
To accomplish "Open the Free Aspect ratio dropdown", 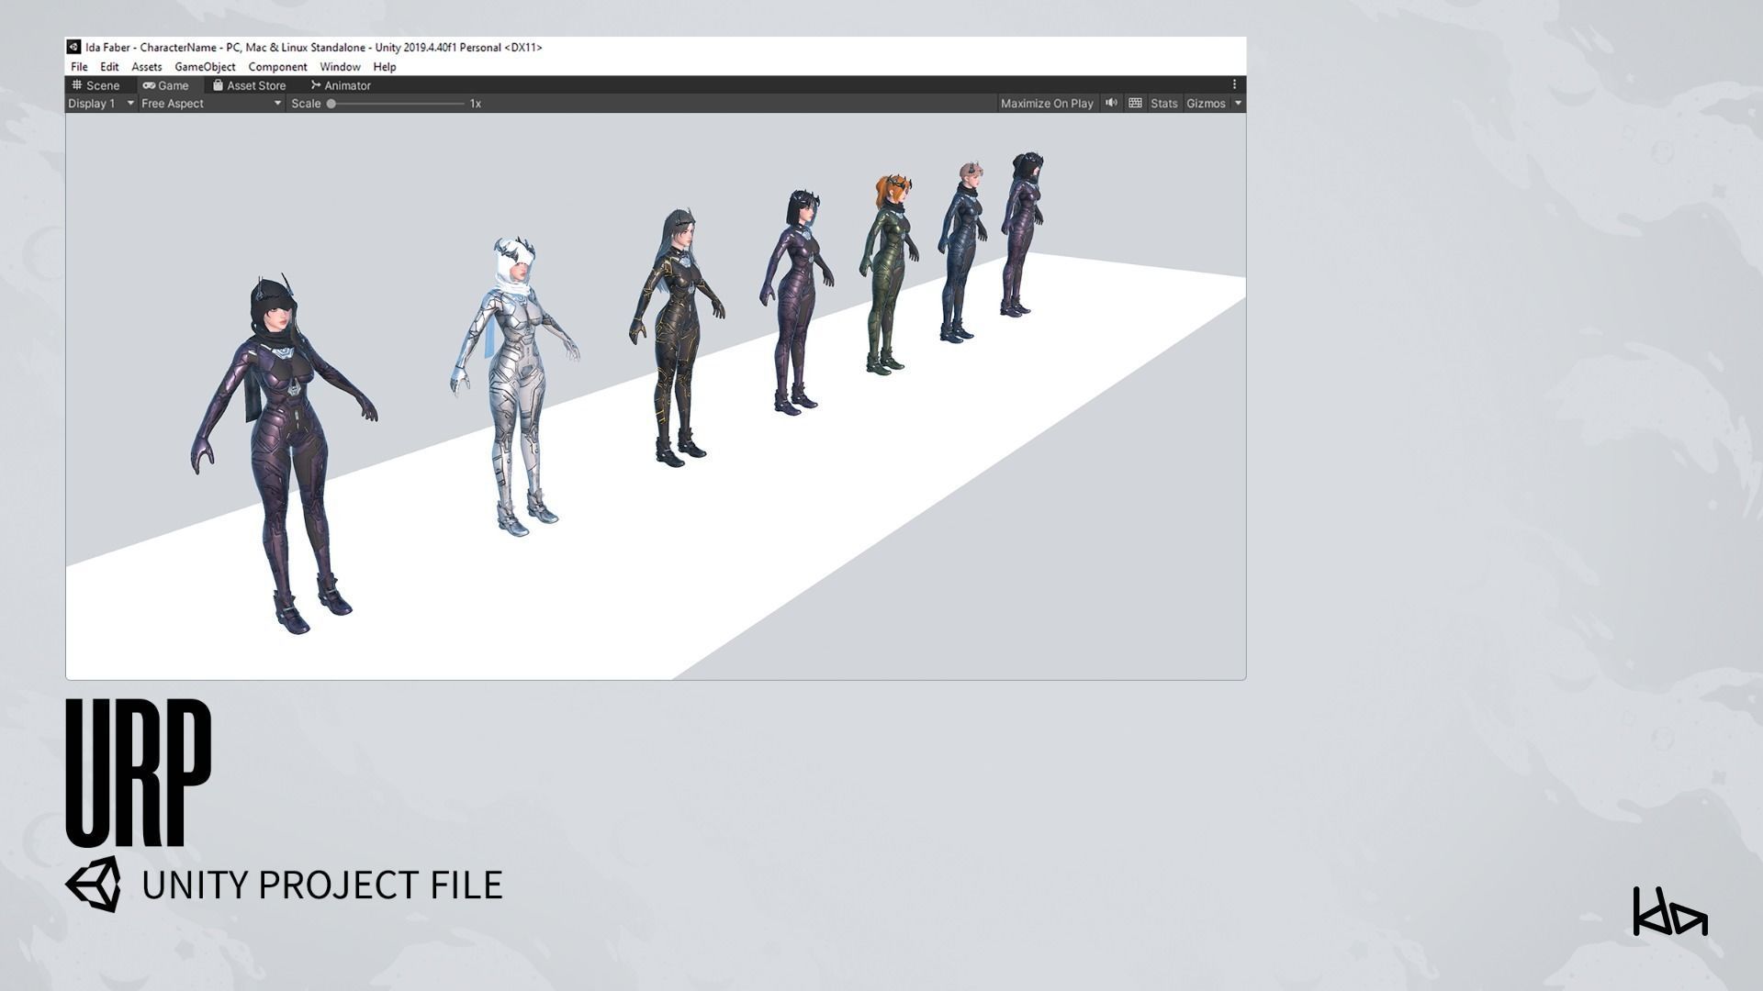I will (210, 104).
